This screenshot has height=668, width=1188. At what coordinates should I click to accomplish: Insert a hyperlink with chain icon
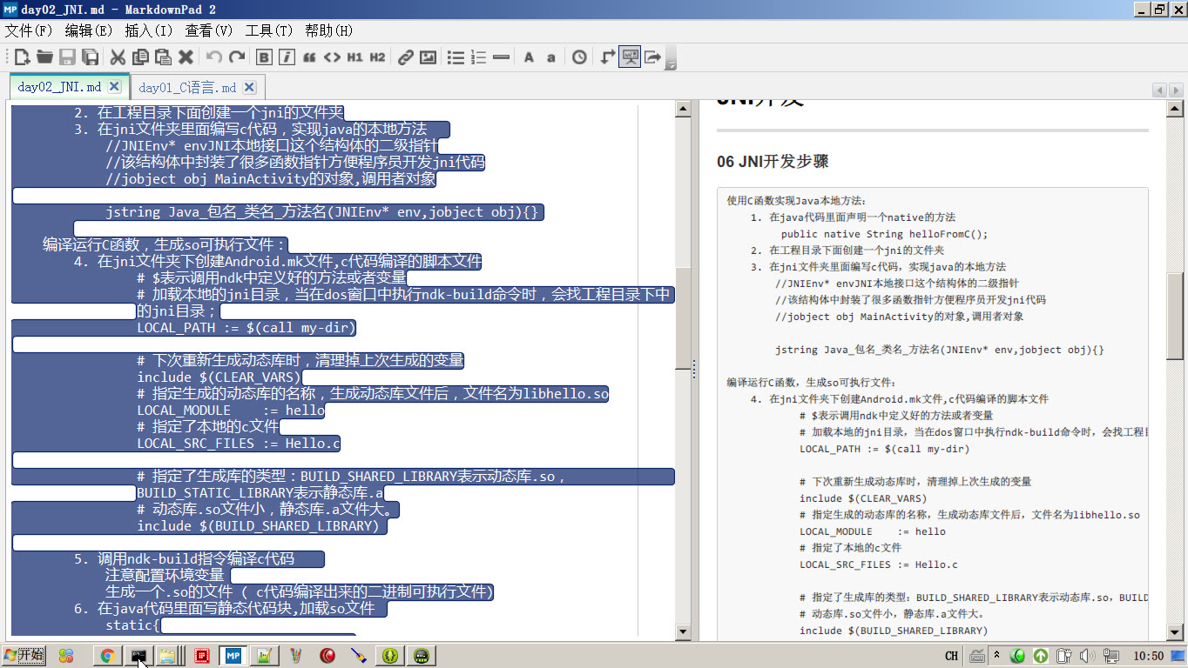[x=405, y=57]
